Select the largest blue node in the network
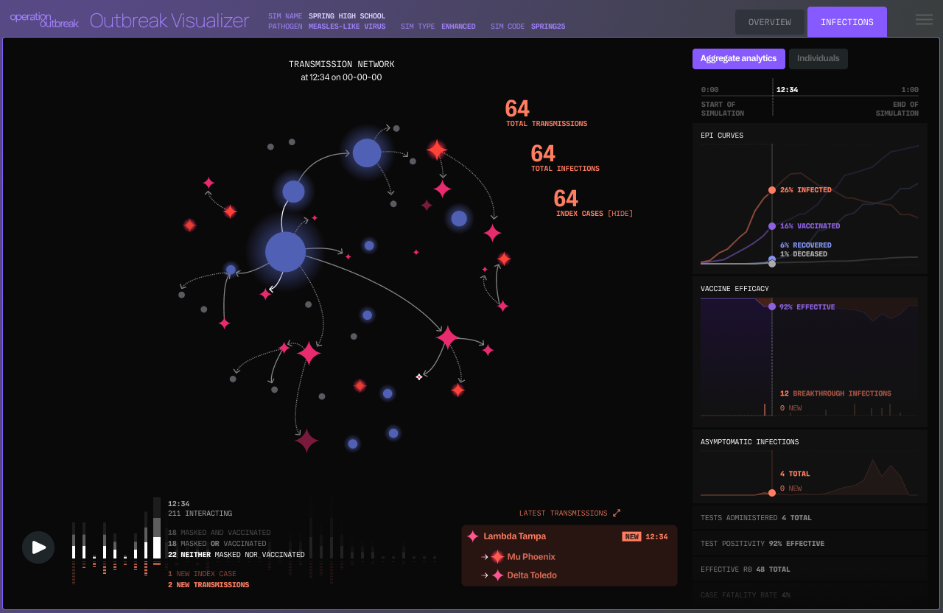Image resolution: width=943 pixels, height=613 pixels. click(x=285, y=252)
